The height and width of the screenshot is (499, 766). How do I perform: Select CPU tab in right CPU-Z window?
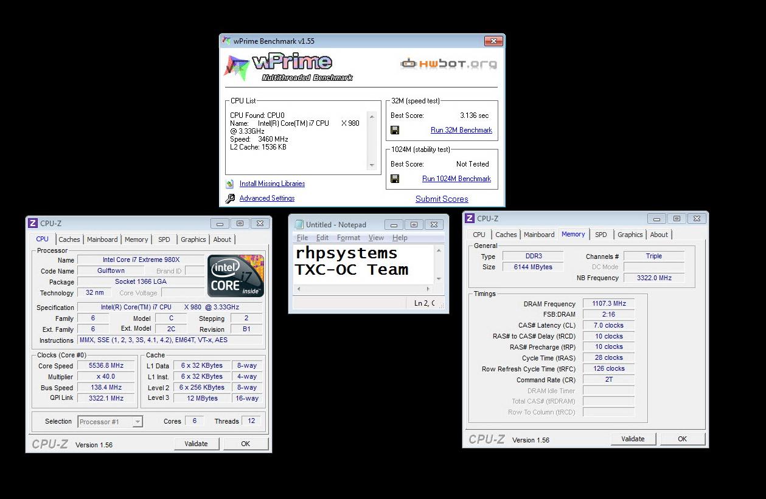479,235
